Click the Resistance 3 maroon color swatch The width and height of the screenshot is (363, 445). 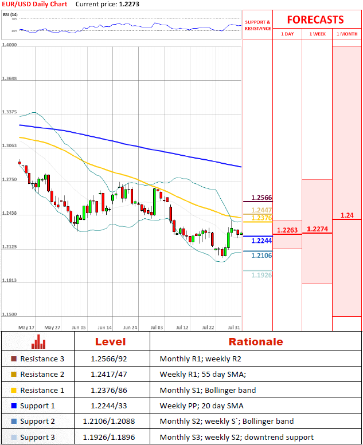(14, 359)
